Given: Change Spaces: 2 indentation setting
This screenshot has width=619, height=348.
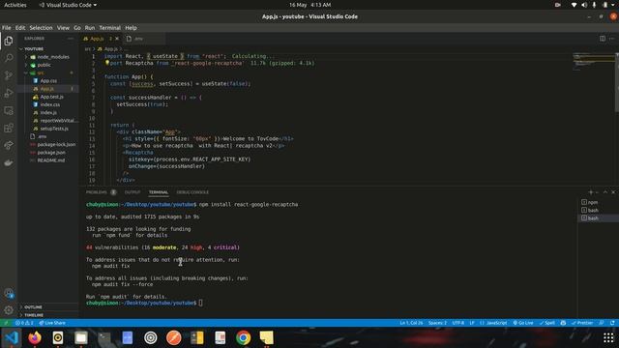Looking at the screenshot, I should point(437,323).
